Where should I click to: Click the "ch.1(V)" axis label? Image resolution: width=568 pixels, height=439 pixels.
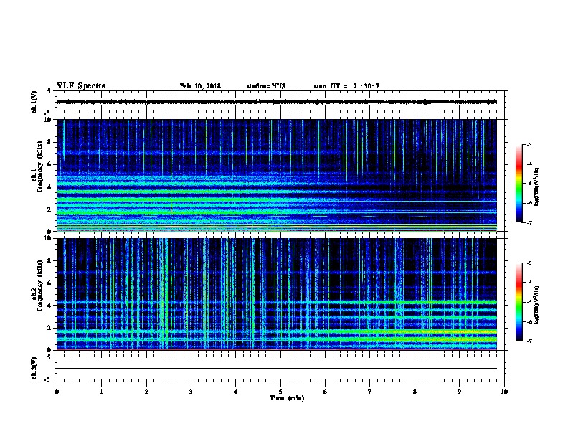(34, 102)
